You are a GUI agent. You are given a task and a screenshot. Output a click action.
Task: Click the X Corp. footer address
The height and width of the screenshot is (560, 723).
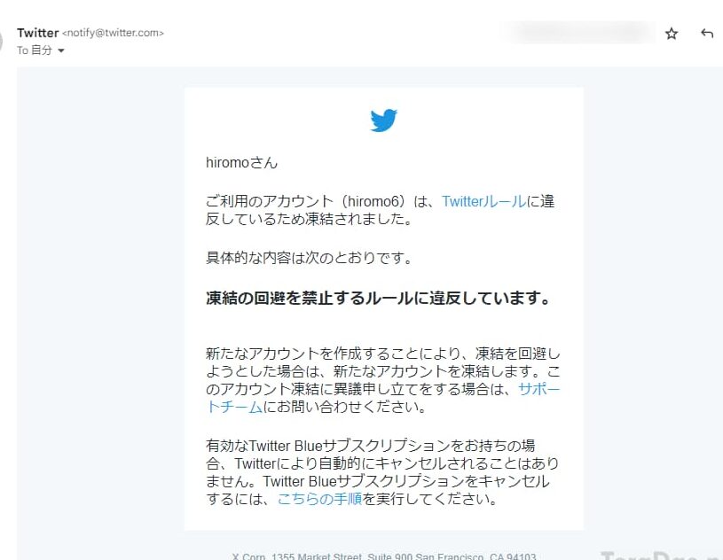tap(383, 556)
